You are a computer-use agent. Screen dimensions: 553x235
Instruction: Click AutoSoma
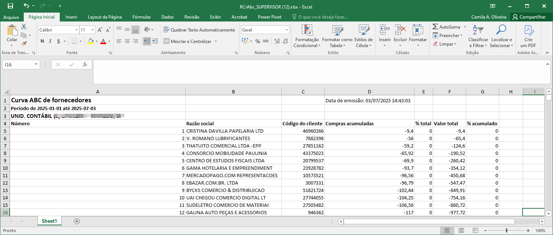point(446,27)
